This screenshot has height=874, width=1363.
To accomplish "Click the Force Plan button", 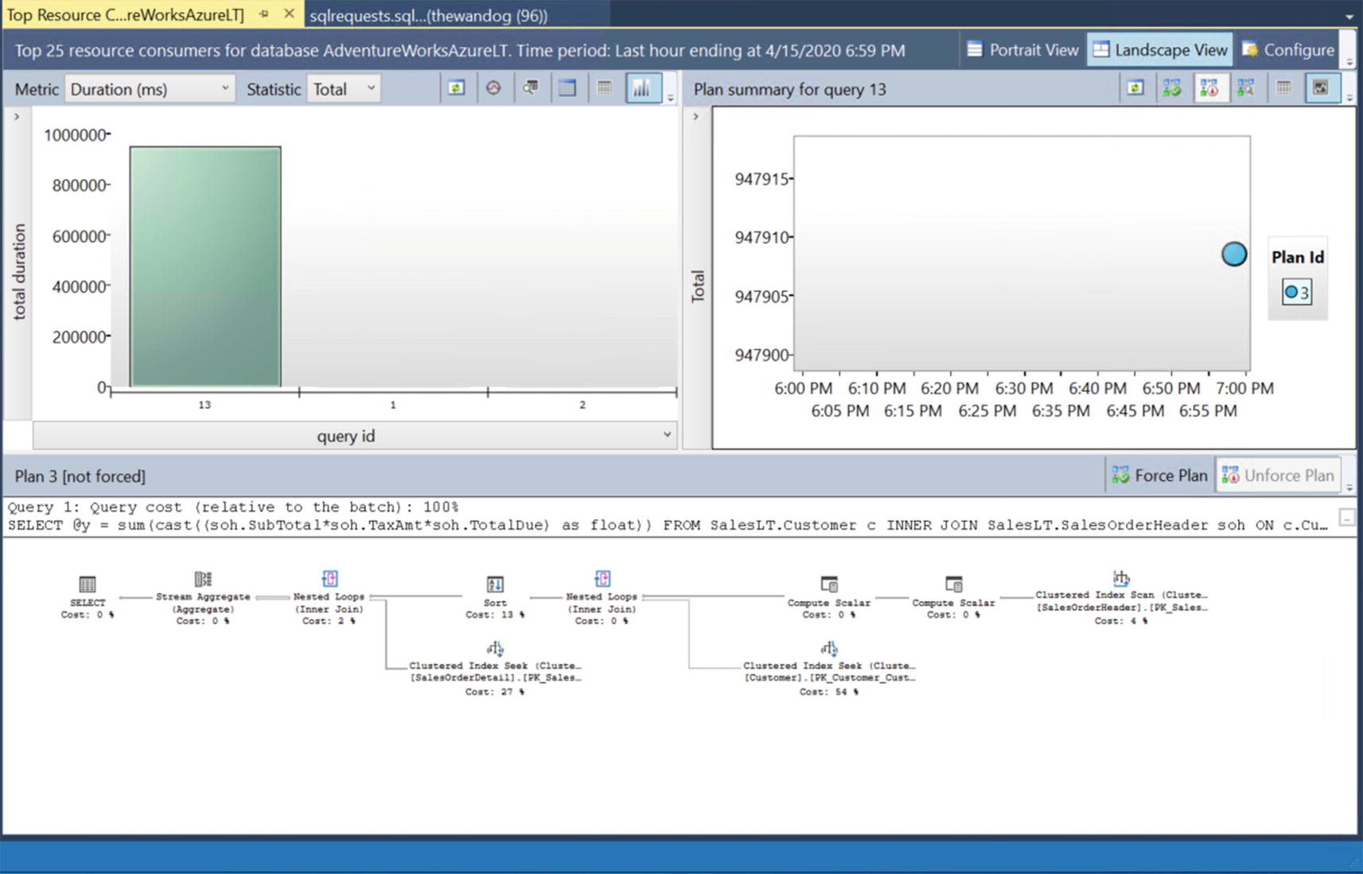I will point(1159,475).
